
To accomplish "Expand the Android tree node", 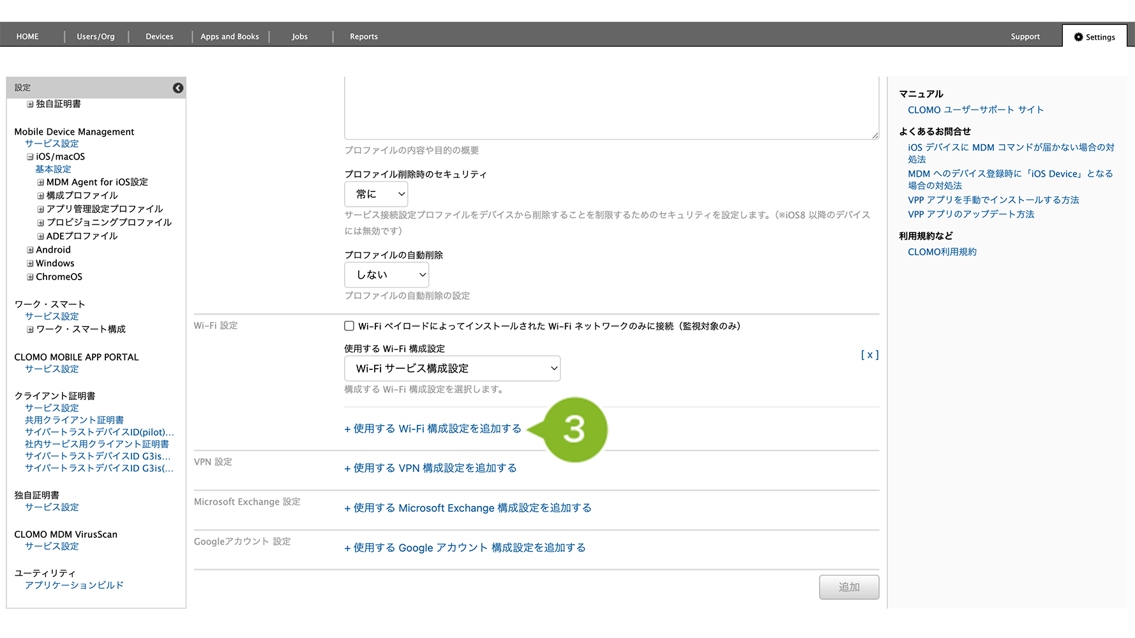I will point(30,250).
